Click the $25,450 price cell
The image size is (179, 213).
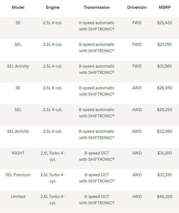point(164,23)
